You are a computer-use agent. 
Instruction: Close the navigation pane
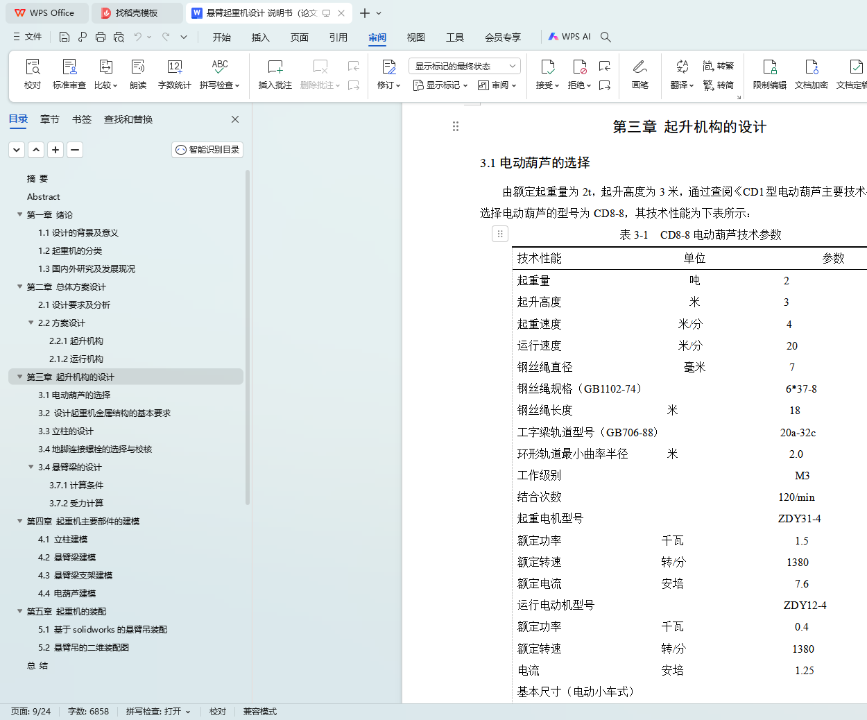[x=235, y=119]
